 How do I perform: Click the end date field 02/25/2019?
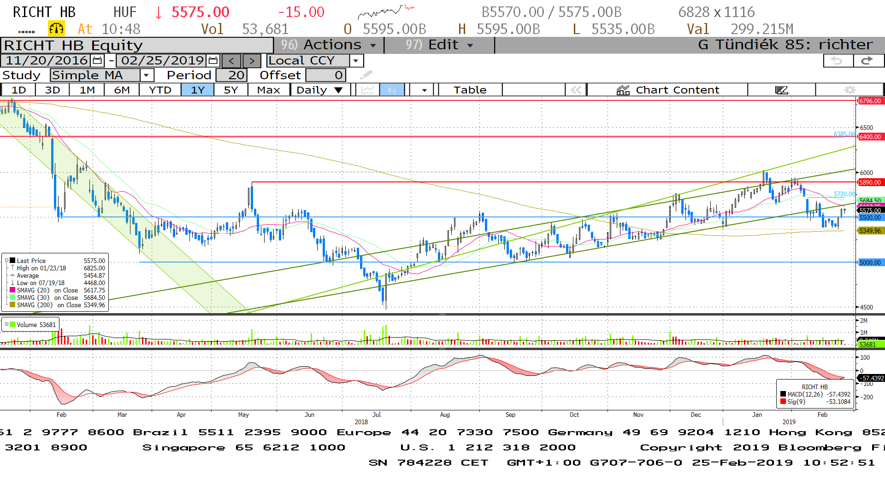coord(162,60)
